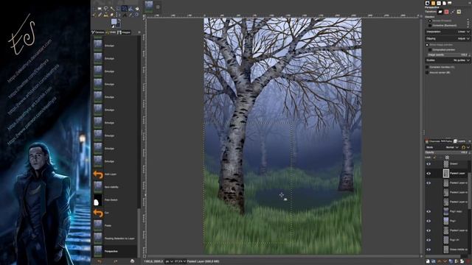Open the undo dock configure tab menu
Image resolution: width=472 pixels, height=265 pixels.
coord(139,32)
